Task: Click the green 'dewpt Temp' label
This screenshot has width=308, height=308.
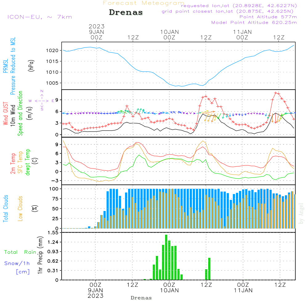Action: [x=27, y=162]
